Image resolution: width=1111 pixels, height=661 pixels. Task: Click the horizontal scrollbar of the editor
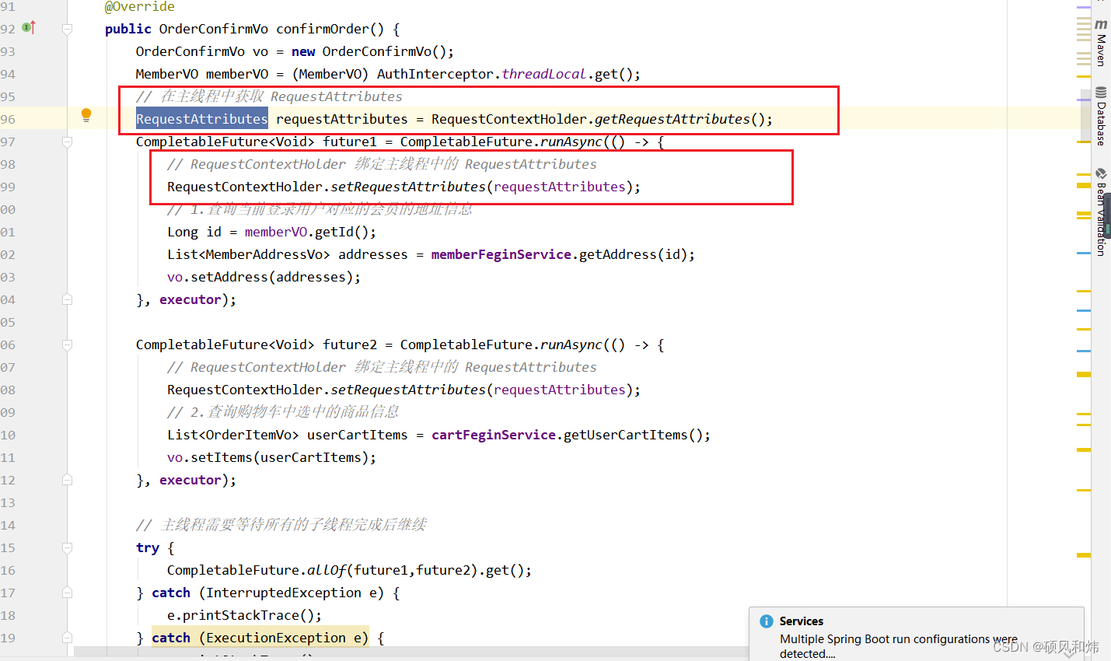pyautogui.click(x=412, y=651)
